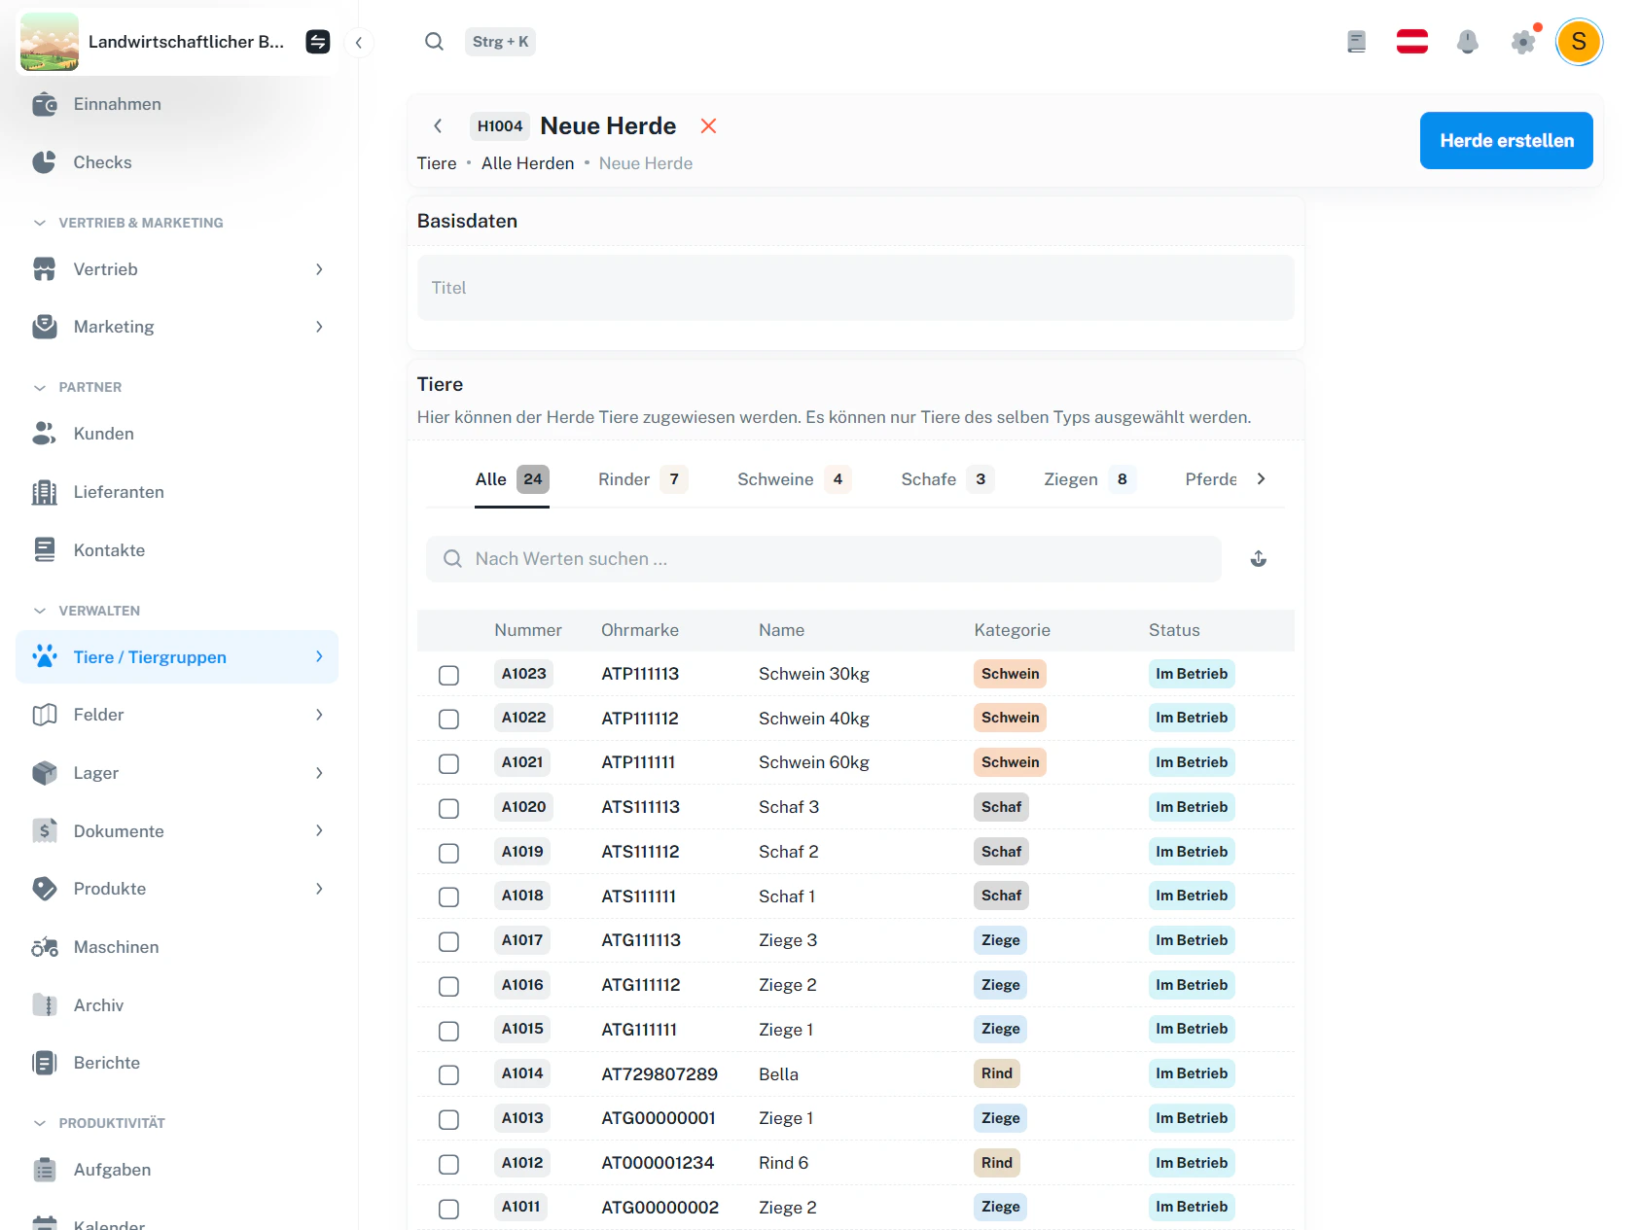Switch to the Alle tab

(x=513, y=479)
